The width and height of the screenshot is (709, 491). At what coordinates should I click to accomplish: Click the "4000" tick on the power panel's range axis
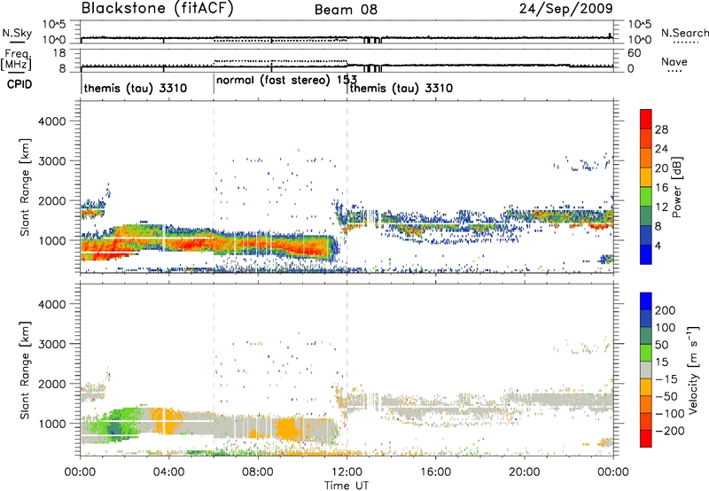(52, 121)
